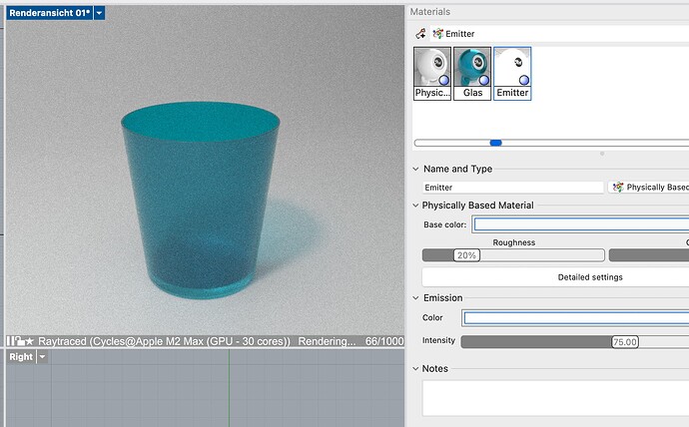The width and height of the screenshot is (689, 427).
Task: Collapse the Emission section
Action: [414, 297]
